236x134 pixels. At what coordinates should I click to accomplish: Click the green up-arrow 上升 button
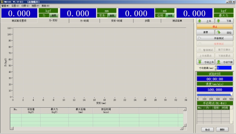[205, 21]
